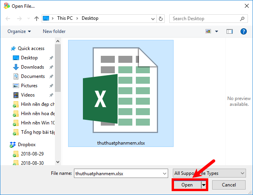Open Help with the question mark icon

(x=244, y=31)
